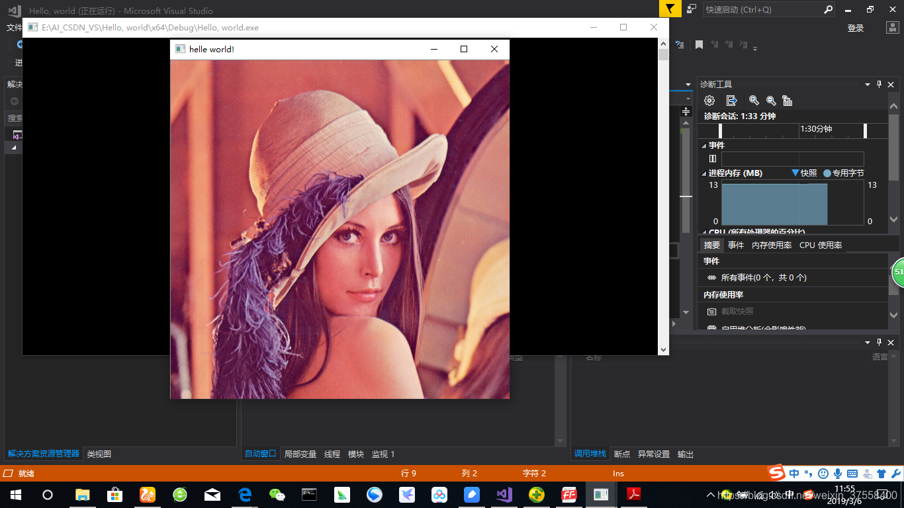Click the microphone icon in the IME bar

[x=838, y=474]
